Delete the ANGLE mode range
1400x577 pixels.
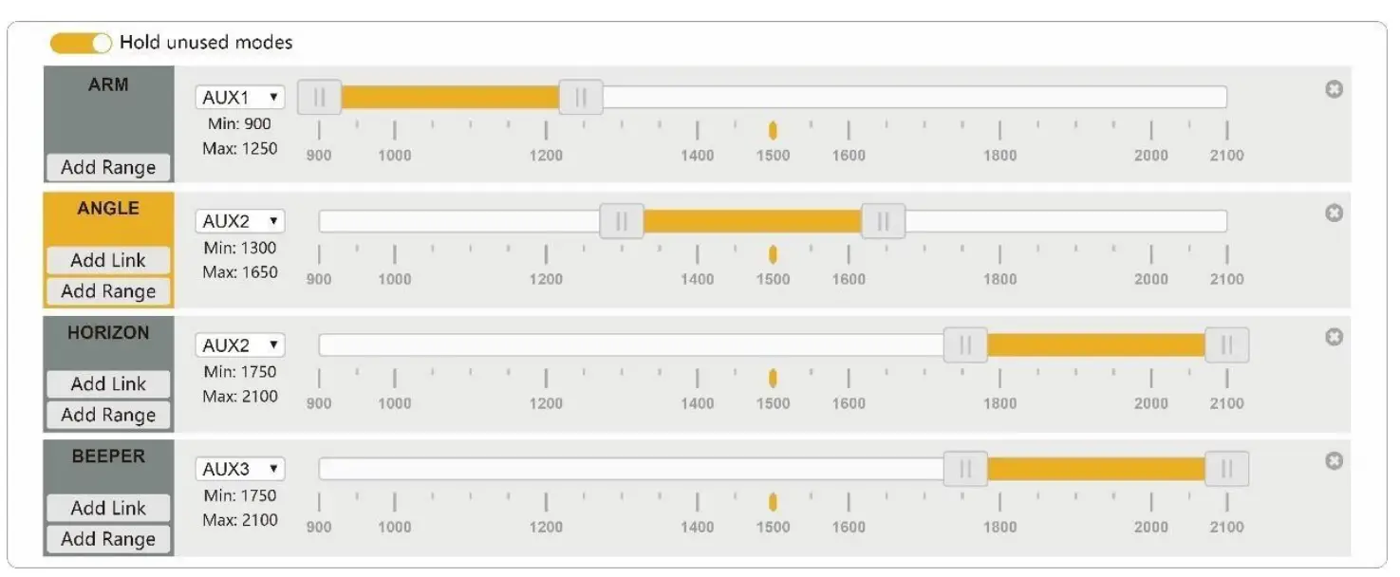1334,213
